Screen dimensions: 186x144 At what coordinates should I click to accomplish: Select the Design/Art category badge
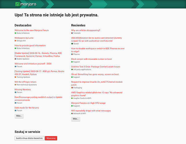click(20, 41)
